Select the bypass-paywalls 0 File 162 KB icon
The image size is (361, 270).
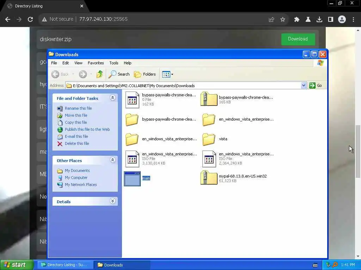click(x=133, y=99)
